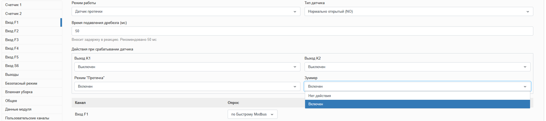Open Данные модуля in sidebar
The width and height of the screenshot is (546, 121).
click(x=18, y=109)
